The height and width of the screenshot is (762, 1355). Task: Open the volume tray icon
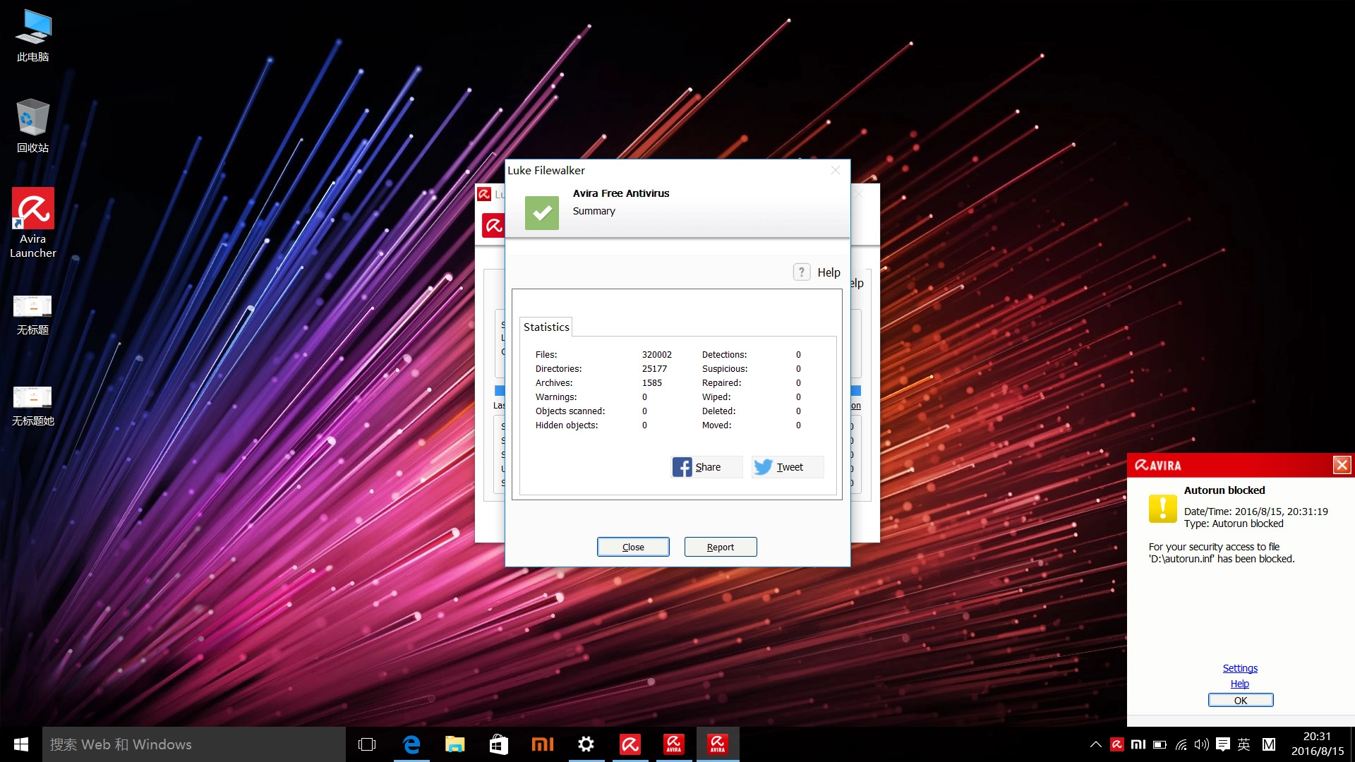[x=1202, y=744]
